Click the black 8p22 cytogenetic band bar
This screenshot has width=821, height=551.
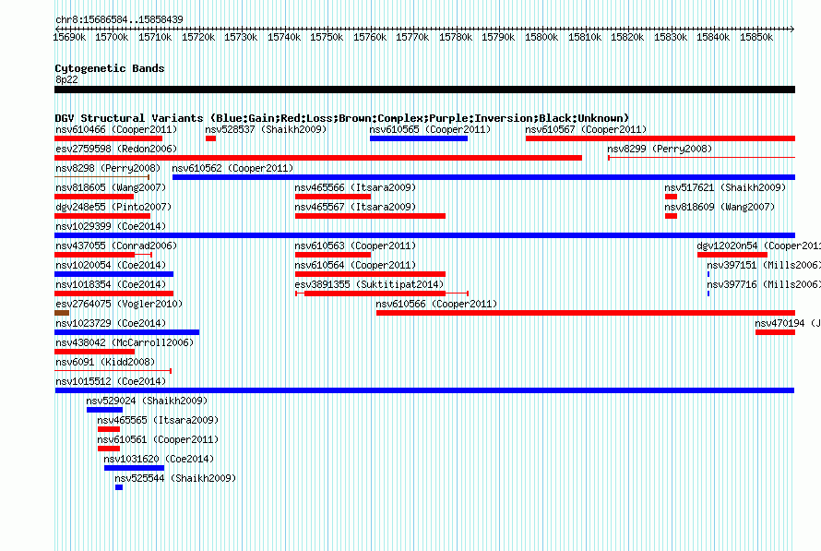pos(424,90)
